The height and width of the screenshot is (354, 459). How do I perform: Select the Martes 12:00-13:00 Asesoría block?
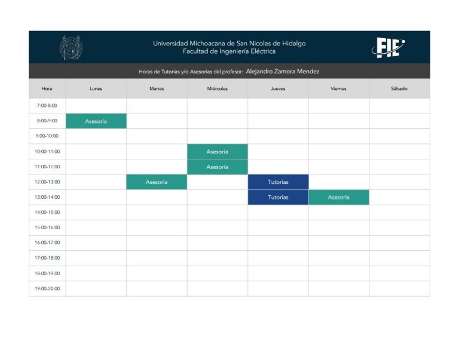157,182
